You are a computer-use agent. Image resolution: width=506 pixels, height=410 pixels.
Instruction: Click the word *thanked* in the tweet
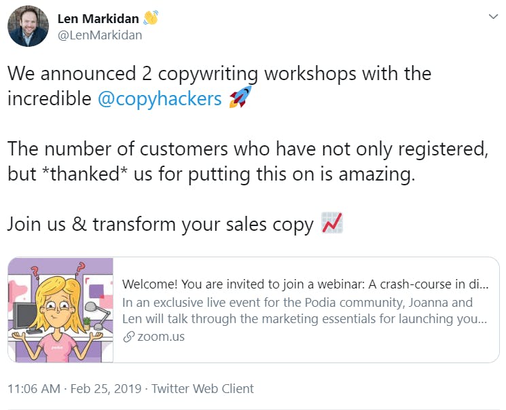(x=85, y=174)
